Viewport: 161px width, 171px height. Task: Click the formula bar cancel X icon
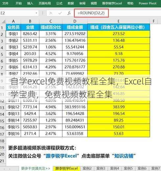click(x=51, y=13)
